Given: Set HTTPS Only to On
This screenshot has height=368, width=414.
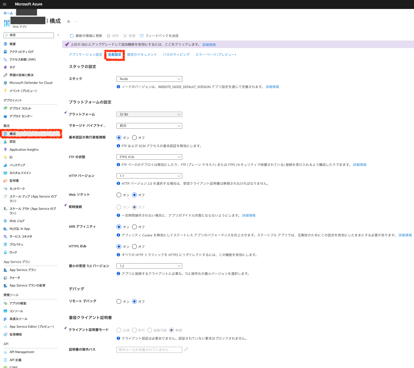Looking at the screenshot, I should pos(119,247).
